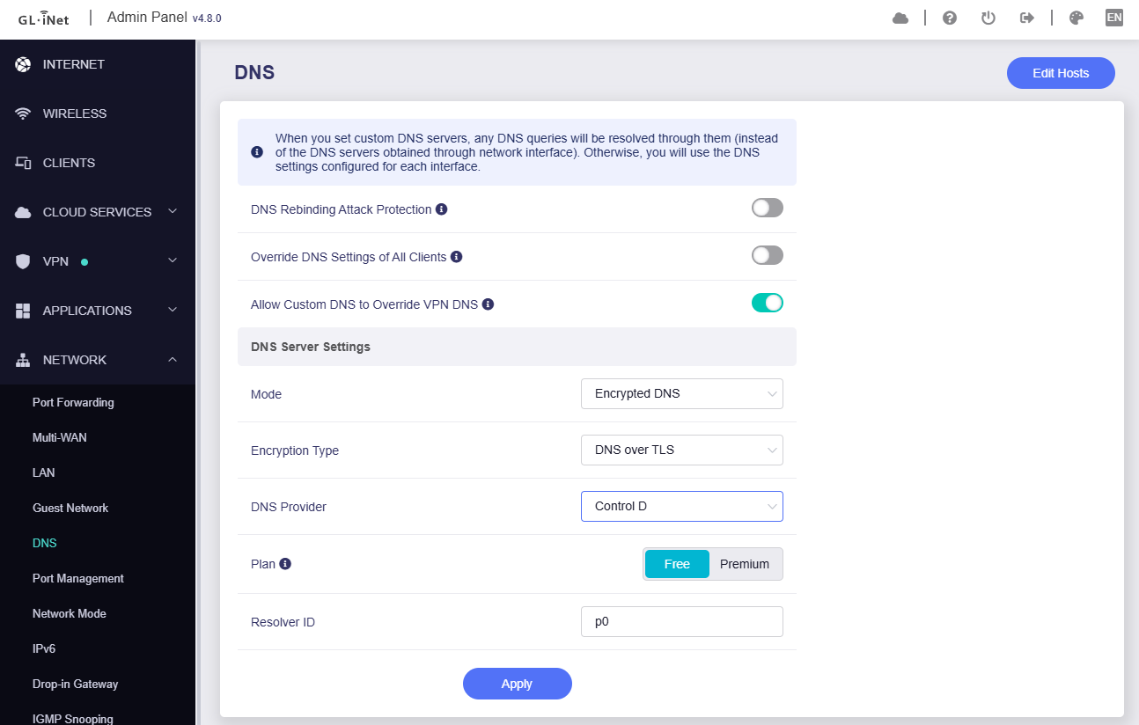Open the Mode dropdown
The height and width of the screenshot is (725, 1139).
681,393
